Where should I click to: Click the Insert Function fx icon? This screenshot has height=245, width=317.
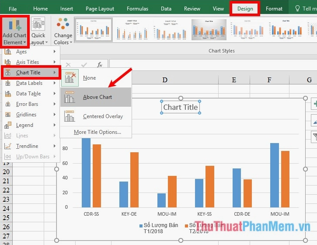pos(100,65)
